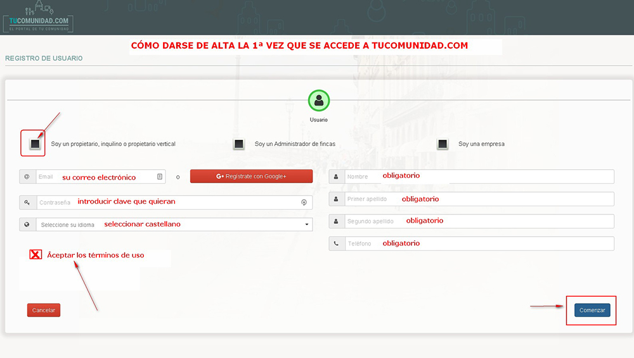The image size is (634, 358).
Task: Click the TuComunidad.com logo
Action: click(38, 17)
